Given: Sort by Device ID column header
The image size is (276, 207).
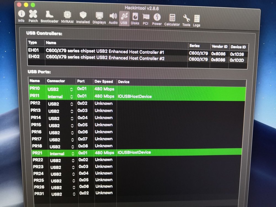Looking at the screenshot, I should pos(238,47).
